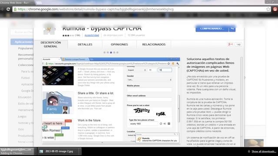The height and width of the screenshot is (156, 278).
Task: Click the extension preview screenshot
Action: point(111,100)
